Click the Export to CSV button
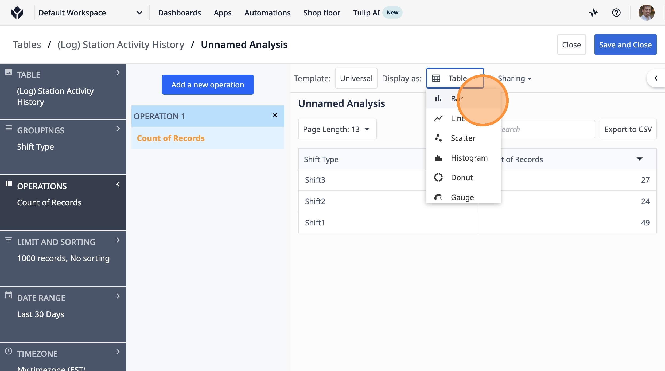The height and width of the screenshot is (371, 665). click(628, 129)
